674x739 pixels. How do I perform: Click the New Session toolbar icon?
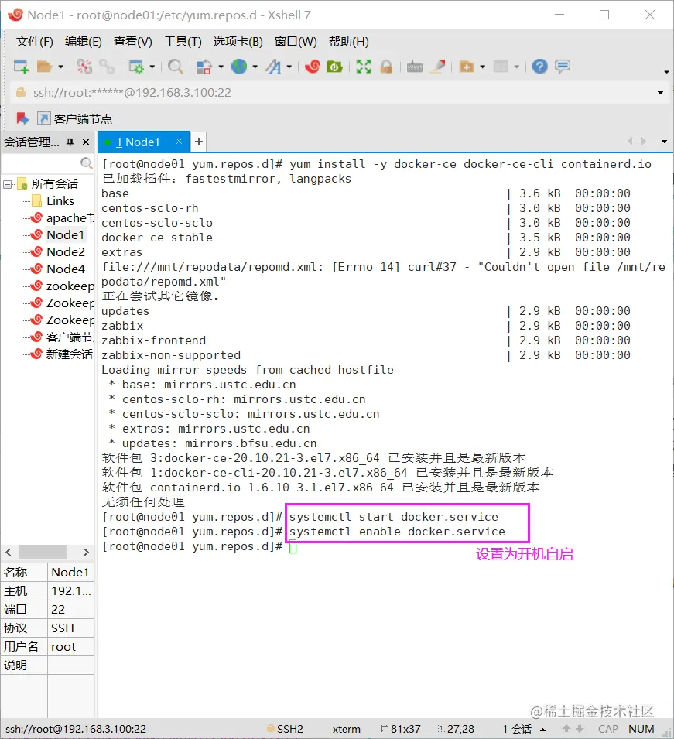tap(21, 67)
